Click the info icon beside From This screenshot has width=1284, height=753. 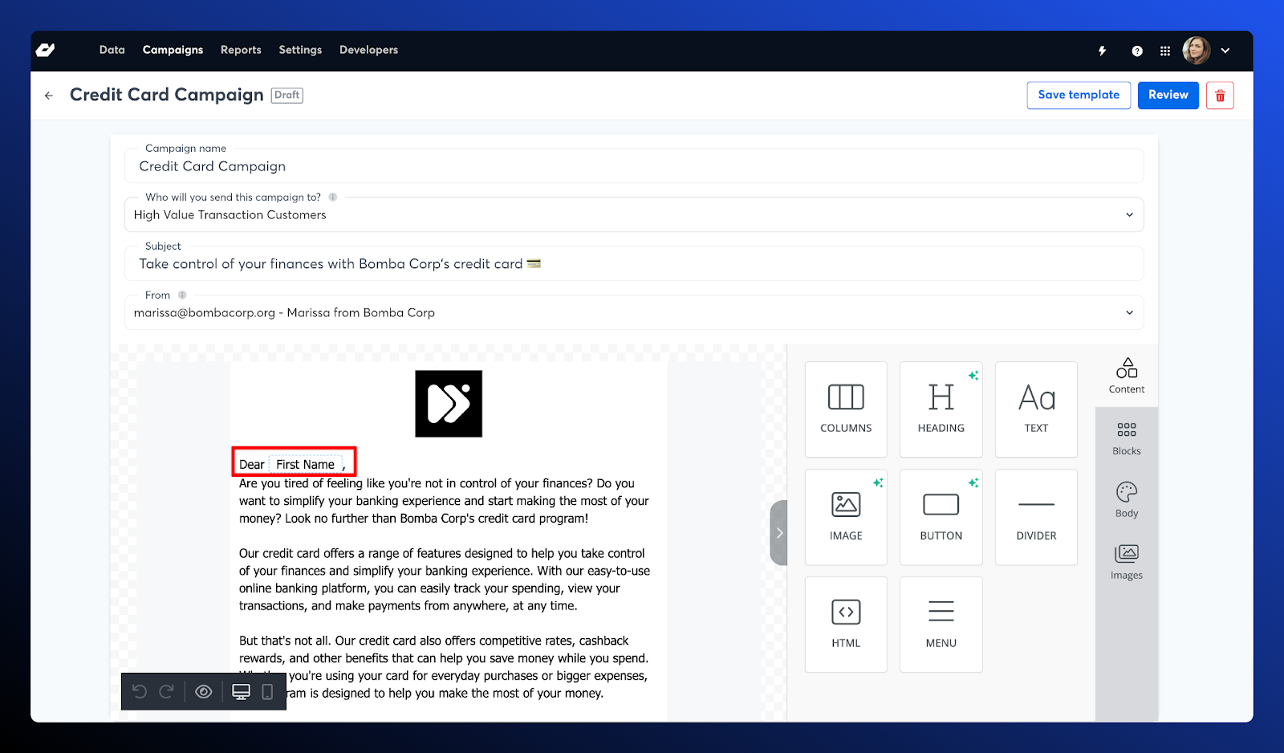pos(182,295)
